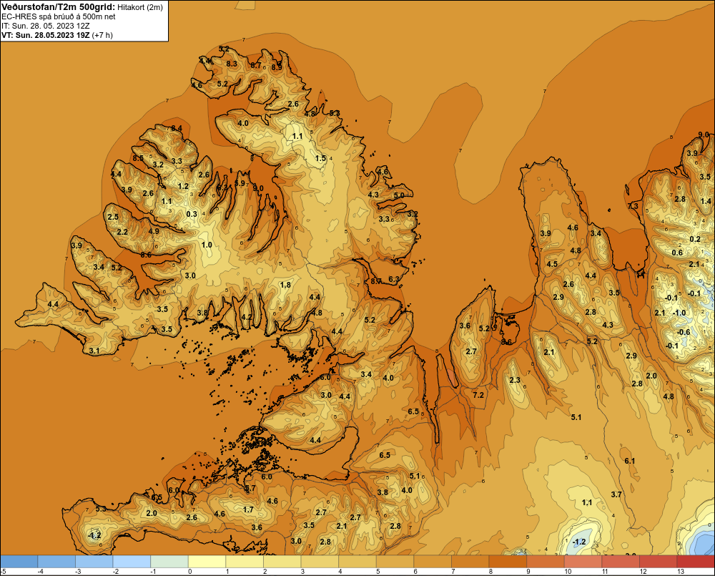
Task: Click the 'Hitakort (2m)' label
Action: point(140,7)
